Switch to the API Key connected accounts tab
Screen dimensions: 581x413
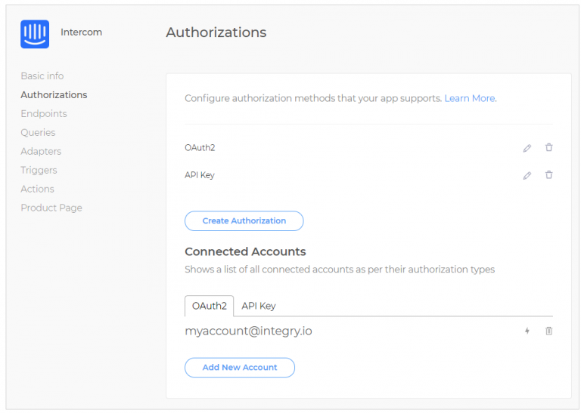pos(259,306)
